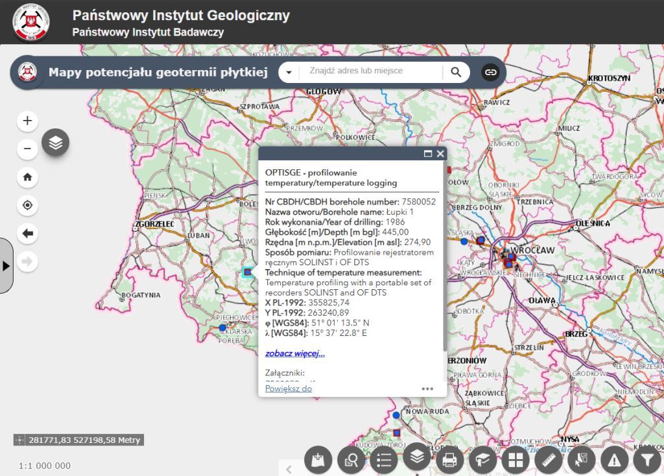Screen dimensions: 664x476
Task: Open the basemap gallery grid widget
Action: 516,460
